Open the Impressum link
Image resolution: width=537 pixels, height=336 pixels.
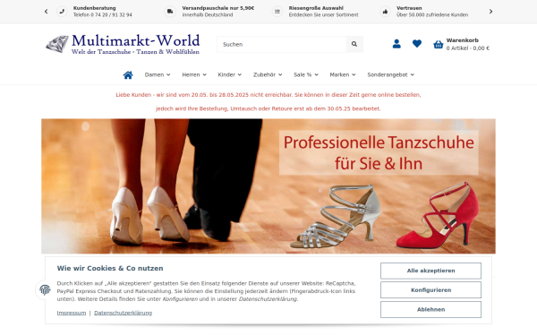tap(72, 313)
